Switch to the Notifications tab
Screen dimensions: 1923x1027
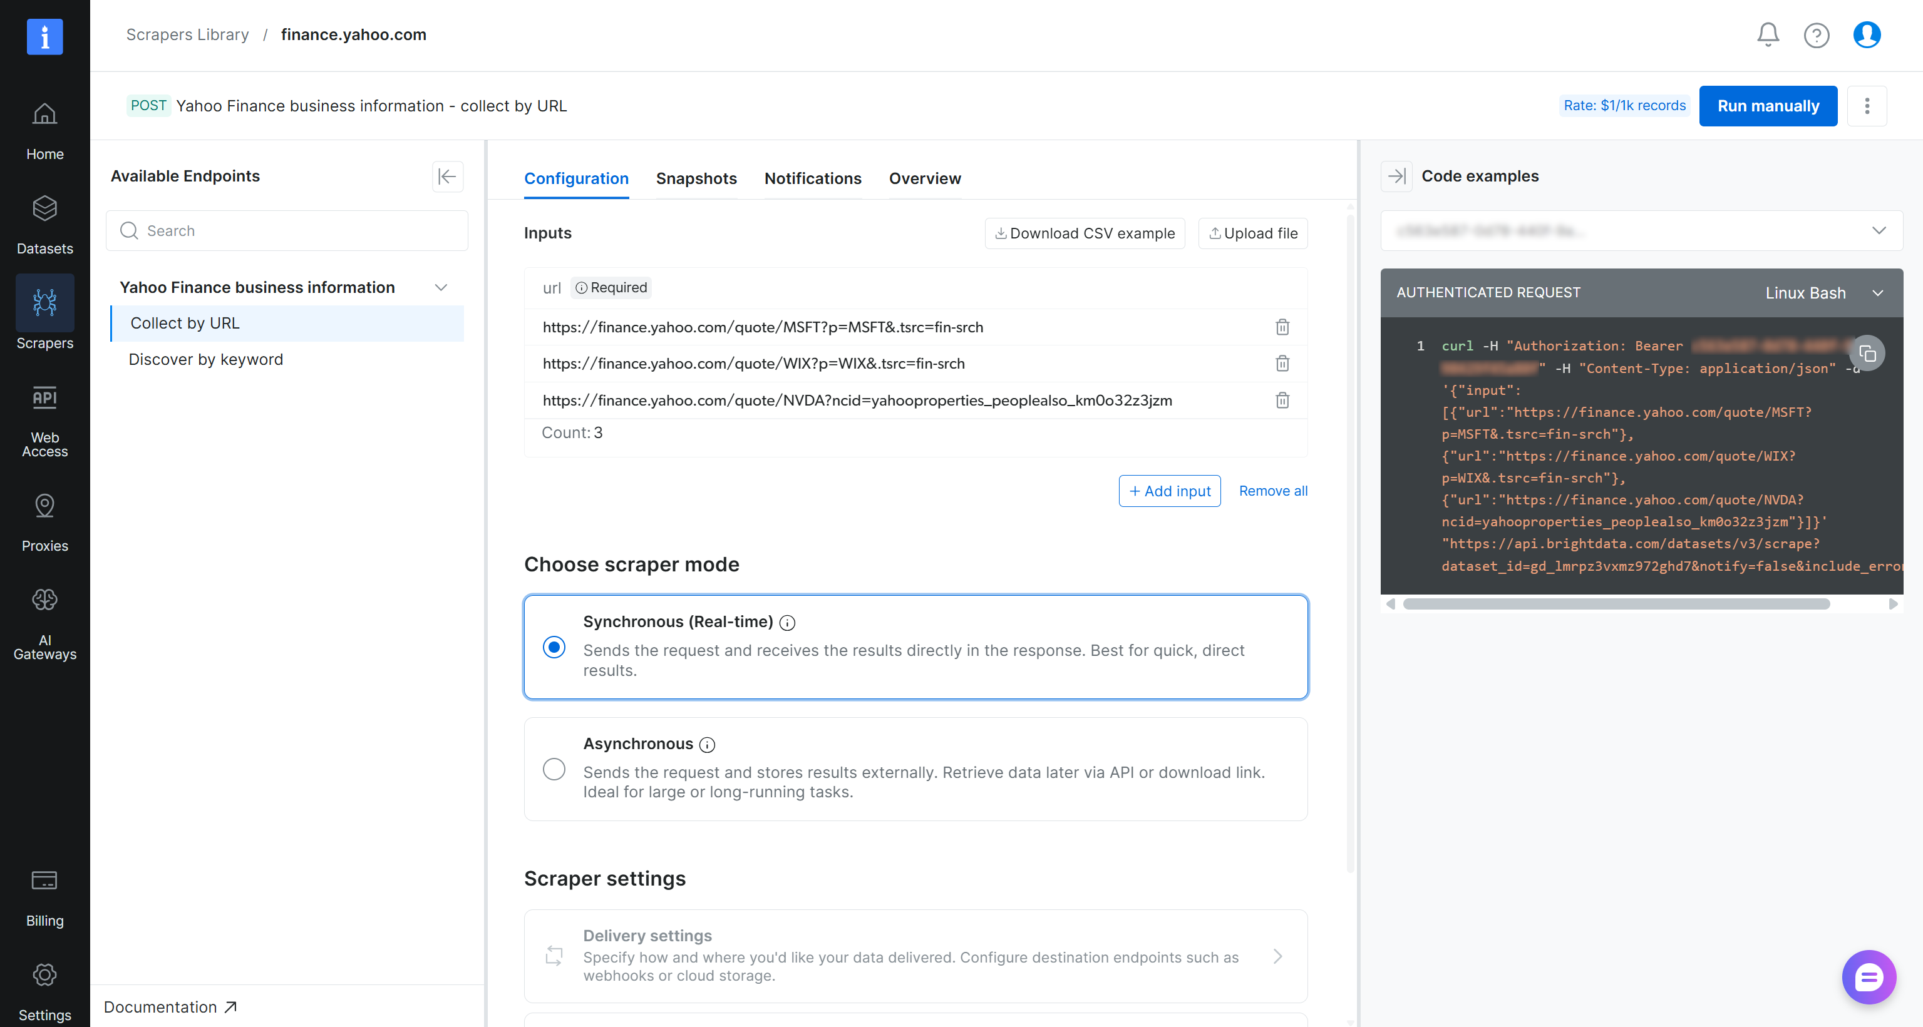coord(813,178)
